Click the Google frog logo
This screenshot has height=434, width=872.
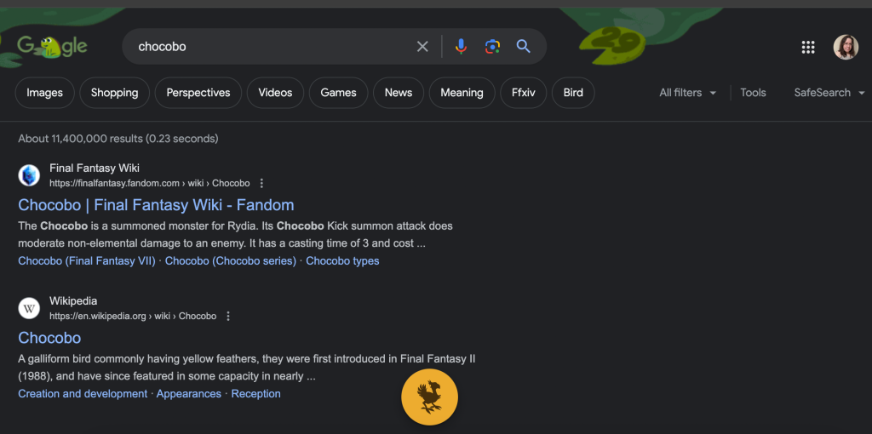click(52, 46)
